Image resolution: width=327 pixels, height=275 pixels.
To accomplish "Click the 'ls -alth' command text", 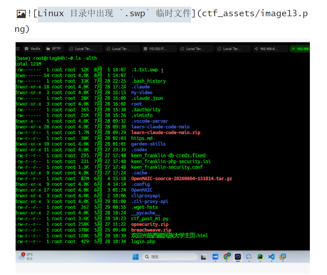I will [x=86, y=58].
